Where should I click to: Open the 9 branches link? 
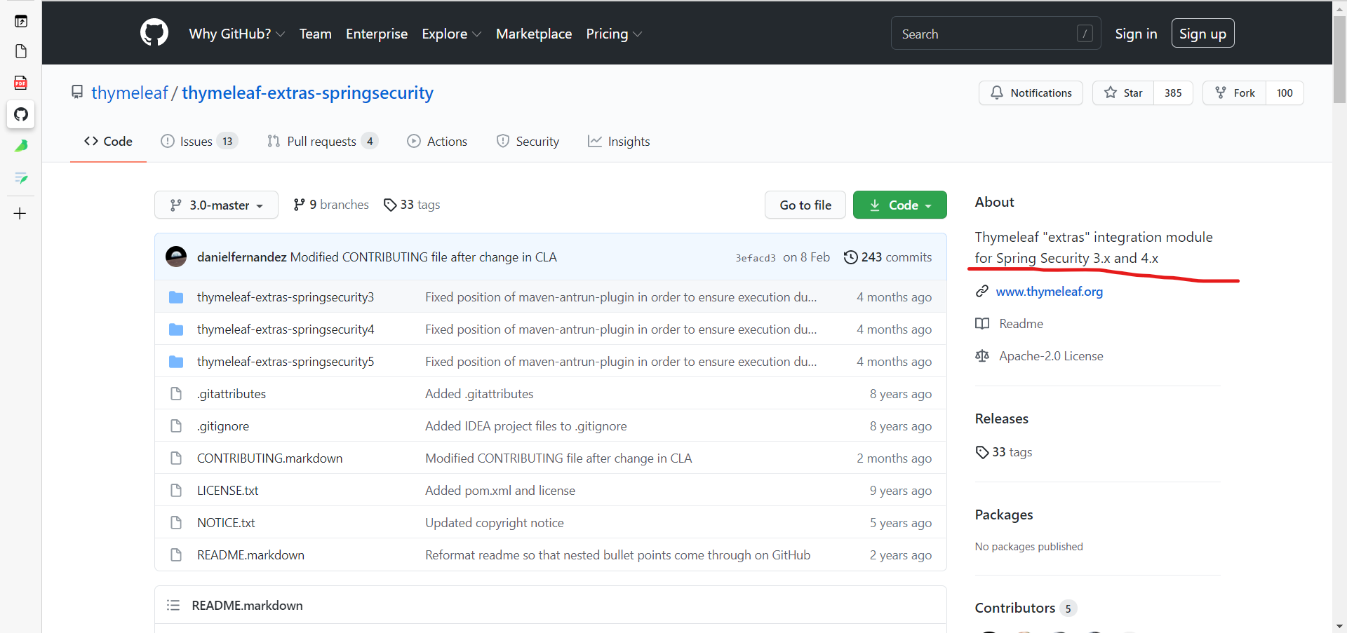[331, 205]
